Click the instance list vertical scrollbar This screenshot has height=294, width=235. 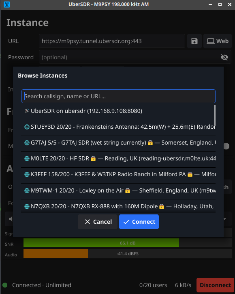pyautogui.click(x=215, y=115)
